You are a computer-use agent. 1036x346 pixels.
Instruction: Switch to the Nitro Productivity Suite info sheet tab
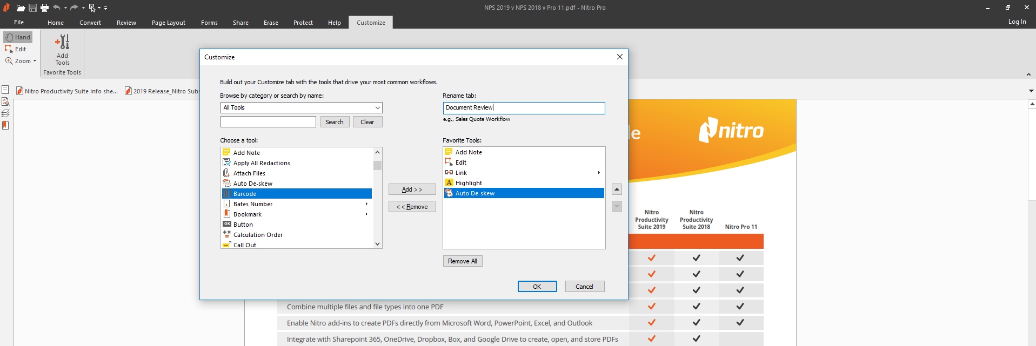(x=67, y=91)
